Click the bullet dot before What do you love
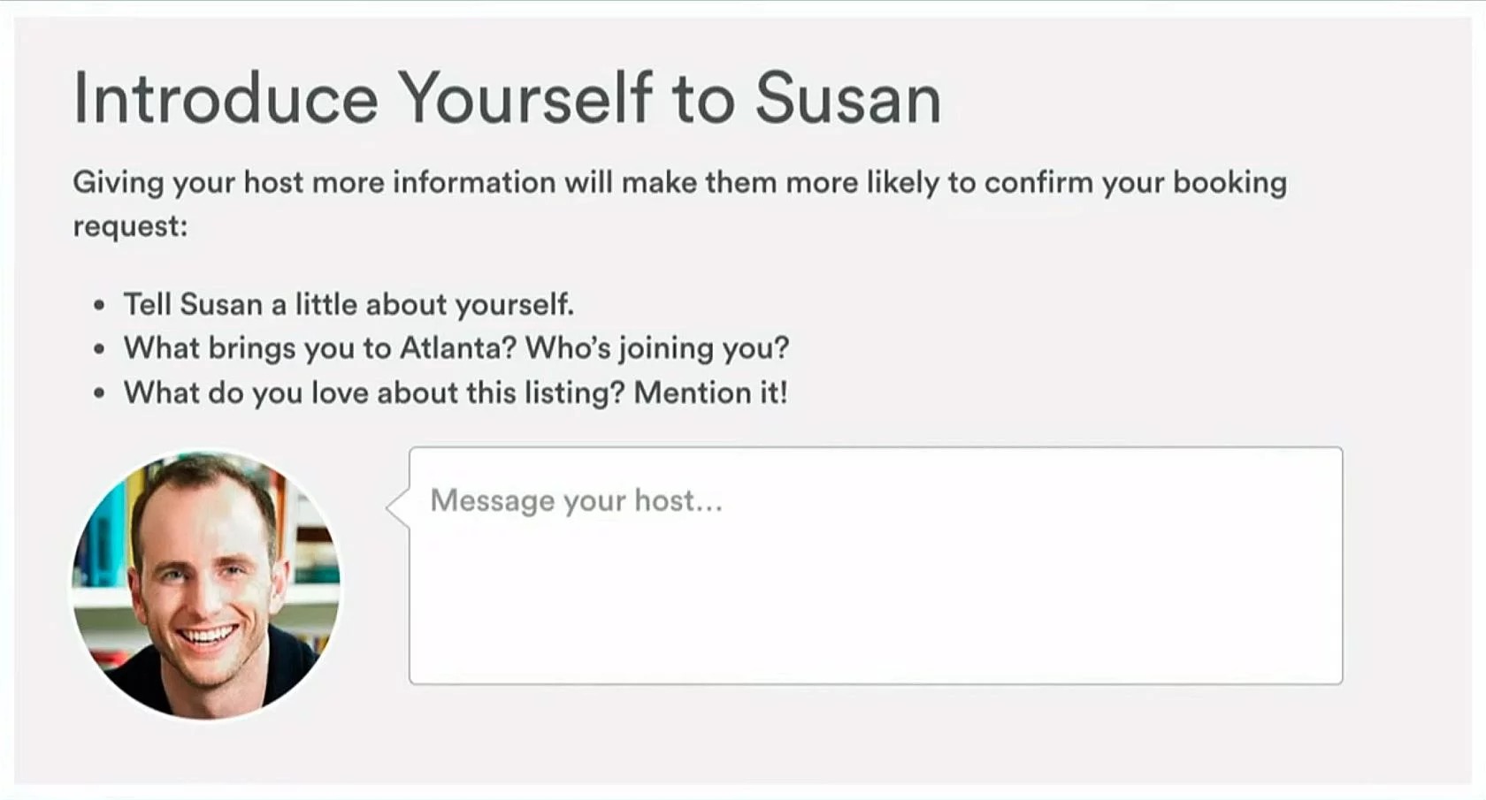Screen dimensions: 1486x800 click(99, 393)
